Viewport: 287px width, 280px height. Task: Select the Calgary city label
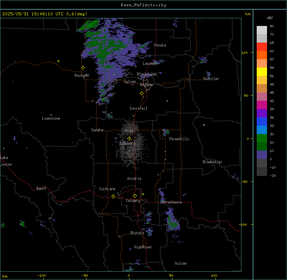133,201
